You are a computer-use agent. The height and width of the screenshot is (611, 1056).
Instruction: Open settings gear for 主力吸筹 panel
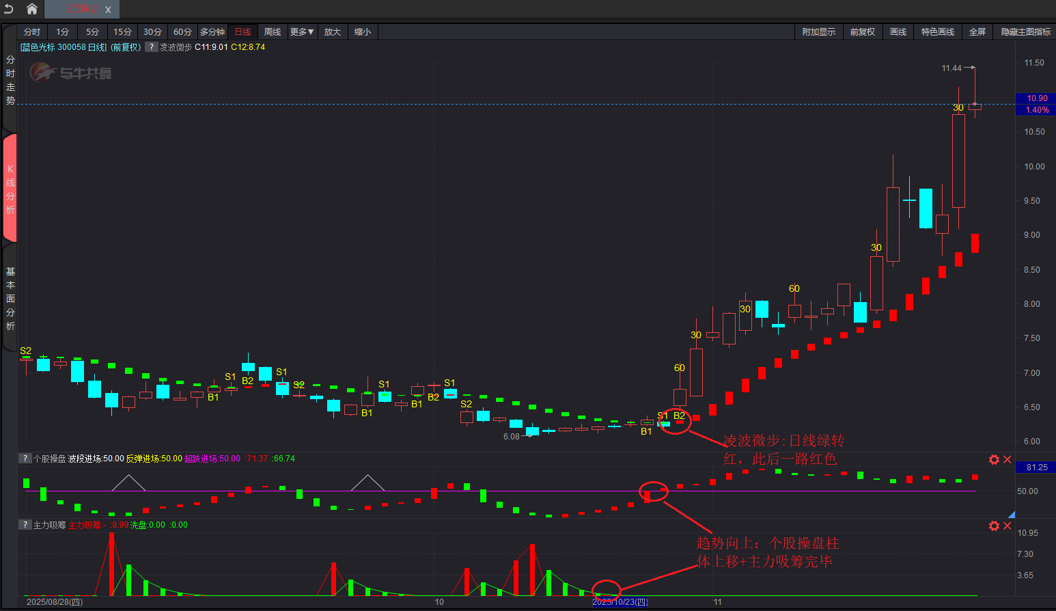(x=994, y=526)
